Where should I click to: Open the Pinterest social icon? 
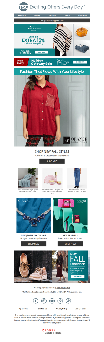[60, 301]
